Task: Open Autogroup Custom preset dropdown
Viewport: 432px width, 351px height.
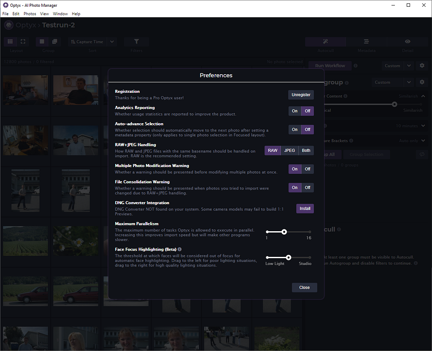Action: point(409,82)
